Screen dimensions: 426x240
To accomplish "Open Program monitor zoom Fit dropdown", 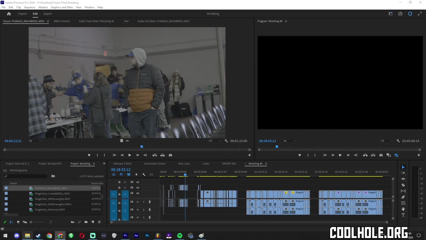I will point(289,141).
